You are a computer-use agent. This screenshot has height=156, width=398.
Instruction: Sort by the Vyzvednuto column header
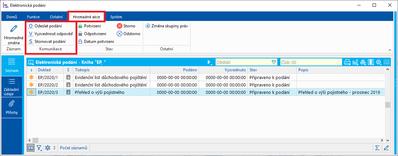point(223,70)
